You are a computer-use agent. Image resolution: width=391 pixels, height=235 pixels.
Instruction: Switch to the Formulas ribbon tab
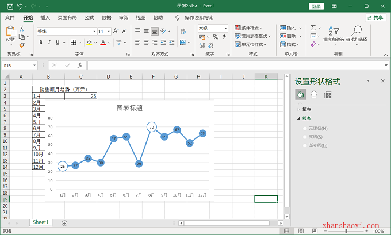pos(89,18)
